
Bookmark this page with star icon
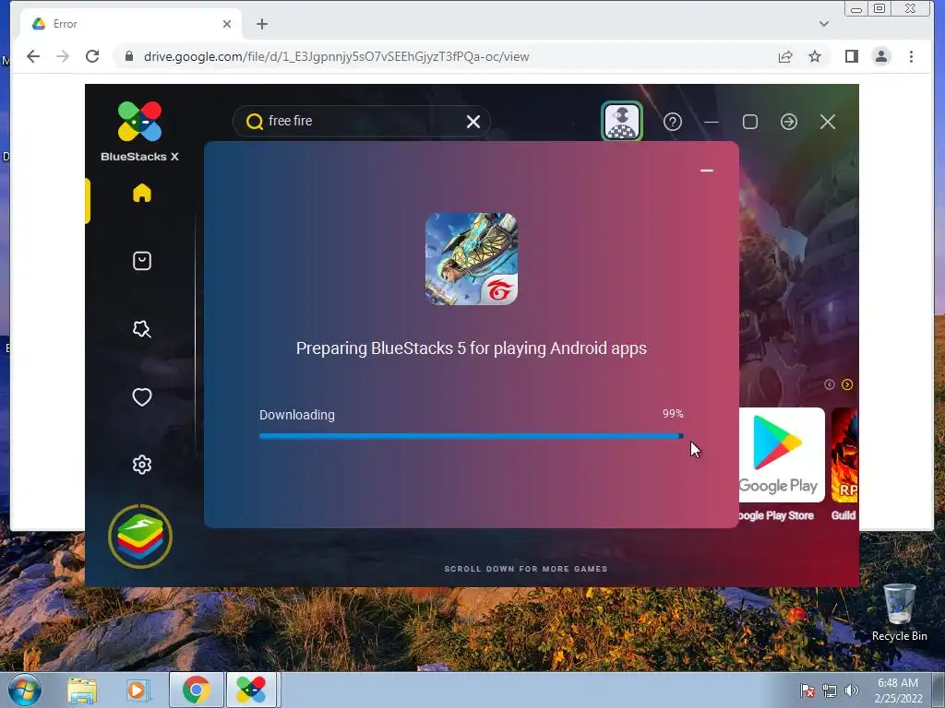click(815, 56)
